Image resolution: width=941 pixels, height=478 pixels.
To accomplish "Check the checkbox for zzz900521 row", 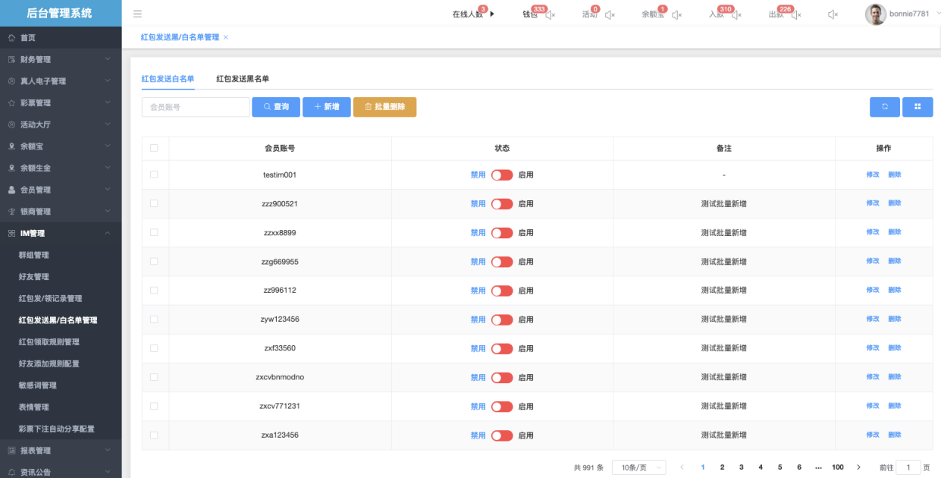I will (x=155, y=203).
